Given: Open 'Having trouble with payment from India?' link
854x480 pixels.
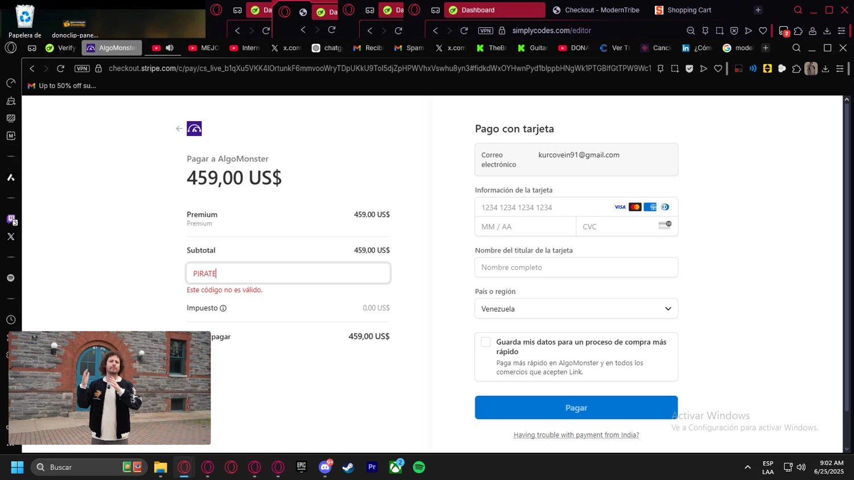Looking at the screenshot, I should (576, 435).
